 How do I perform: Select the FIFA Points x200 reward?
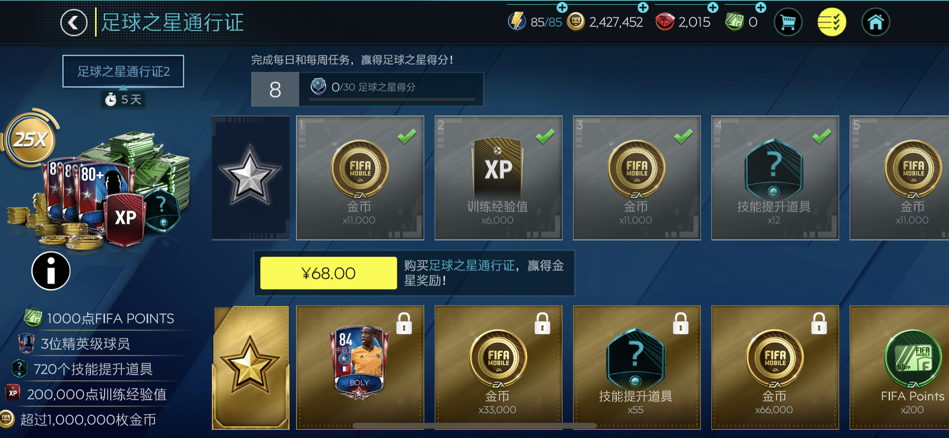[x=900, y=368]
